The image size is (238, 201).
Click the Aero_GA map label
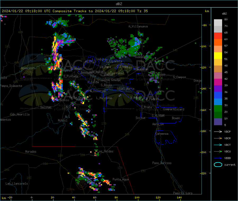158,124
